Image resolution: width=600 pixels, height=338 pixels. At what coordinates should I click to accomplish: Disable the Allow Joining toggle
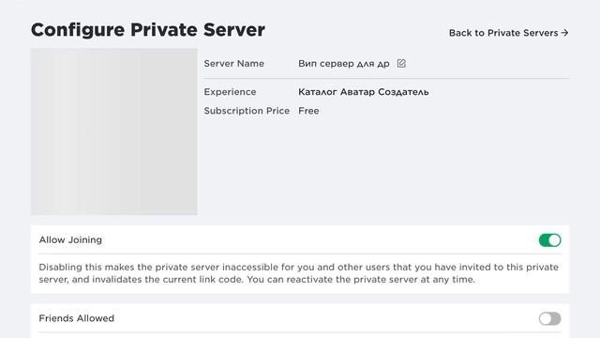pos(550,240)
